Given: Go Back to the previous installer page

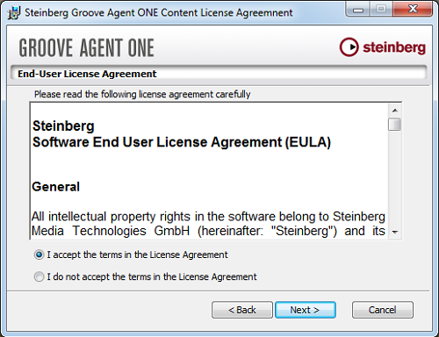Looking at the screenshot, I should [x=242, y=310].
